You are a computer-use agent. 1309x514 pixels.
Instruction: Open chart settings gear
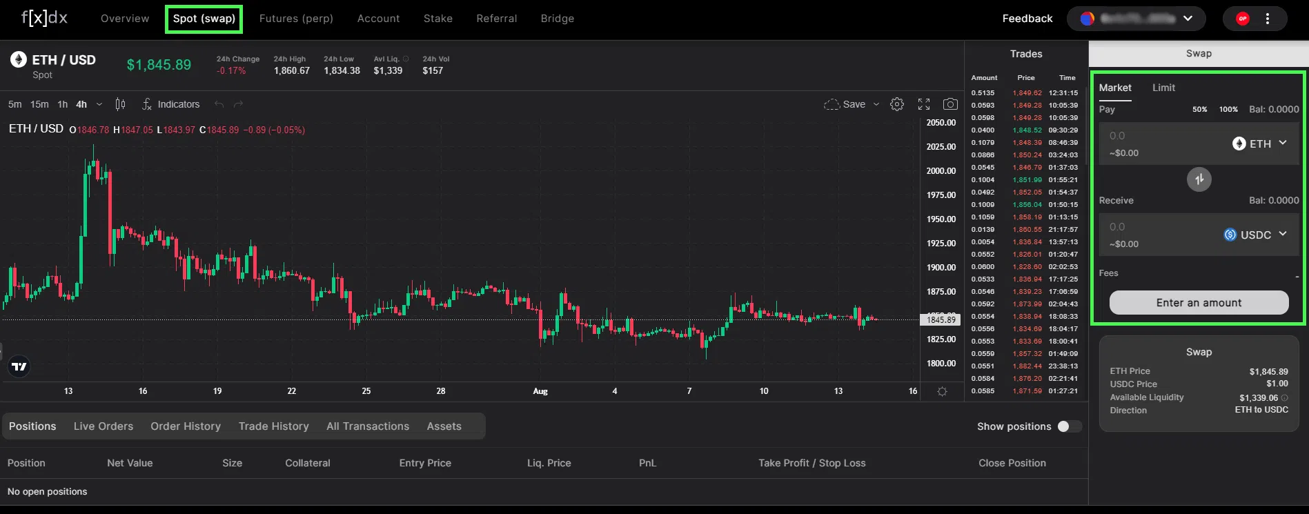tap(897, 104)
